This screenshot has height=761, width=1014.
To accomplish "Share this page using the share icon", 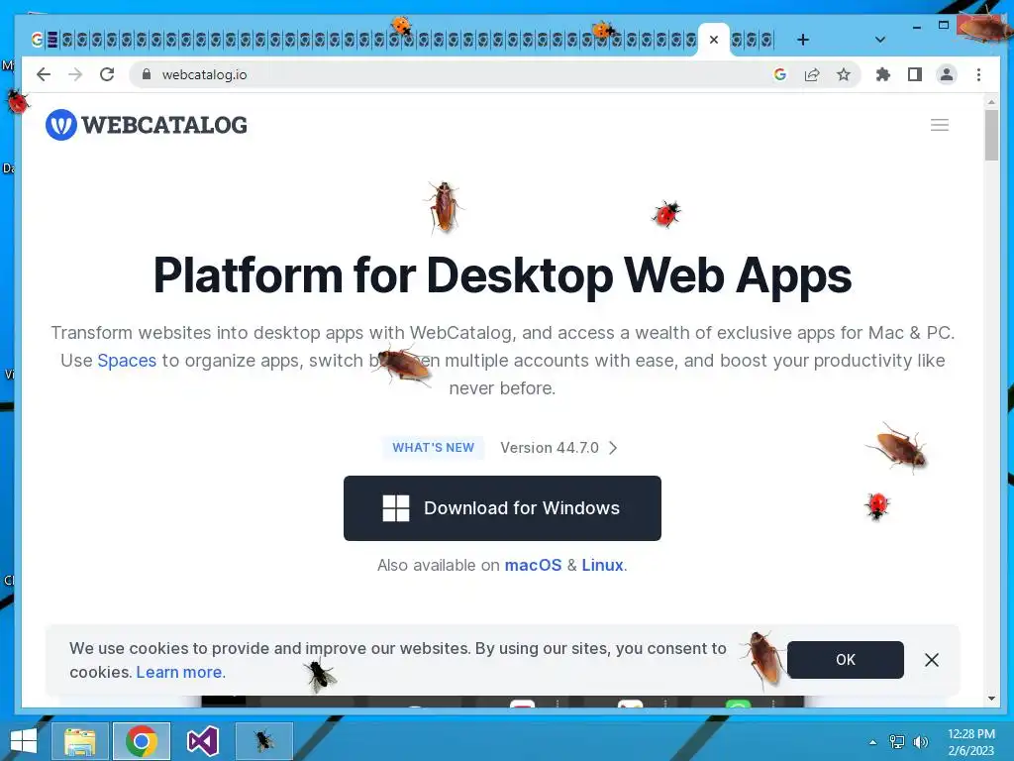I will coord(812,74).
